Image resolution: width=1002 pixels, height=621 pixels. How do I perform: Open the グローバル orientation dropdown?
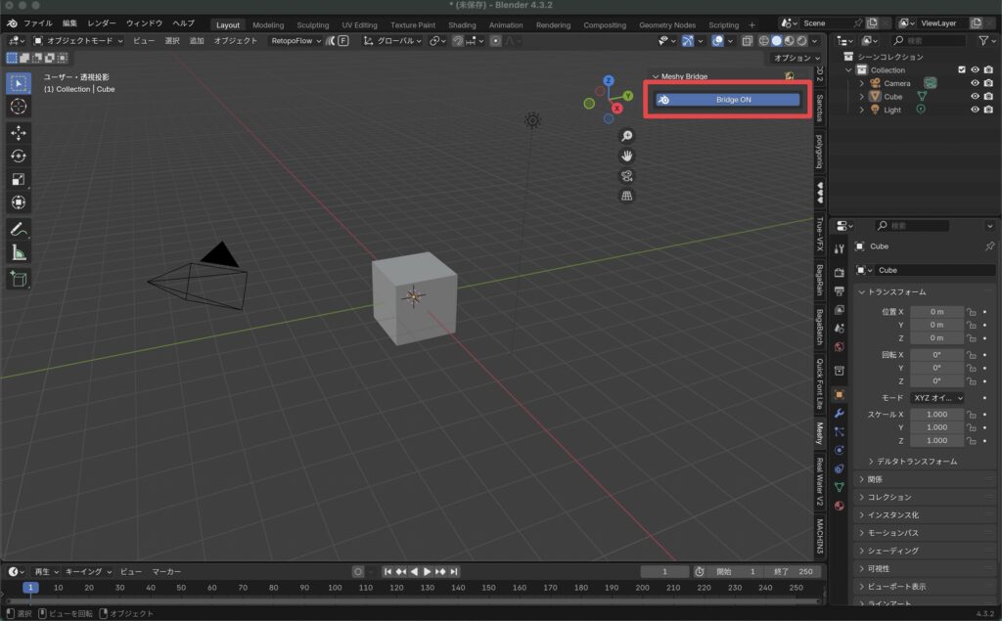pyautogui.click(x=392, y=40)
